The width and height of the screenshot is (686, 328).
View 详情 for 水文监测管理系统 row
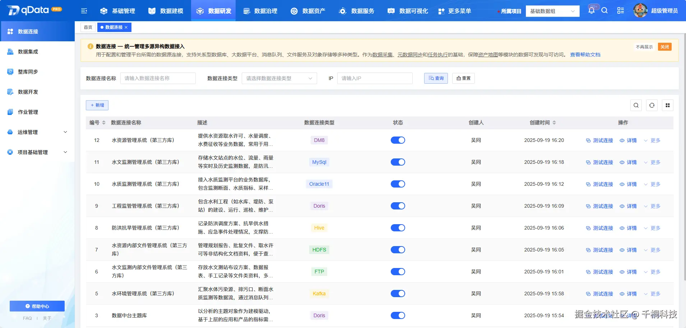[628, 162]
